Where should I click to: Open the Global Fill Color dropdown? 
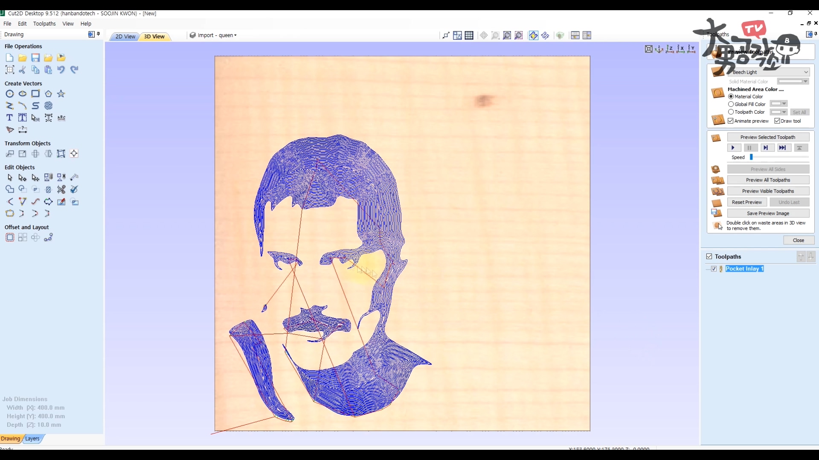pyautogui.click(x=778, y=104)
